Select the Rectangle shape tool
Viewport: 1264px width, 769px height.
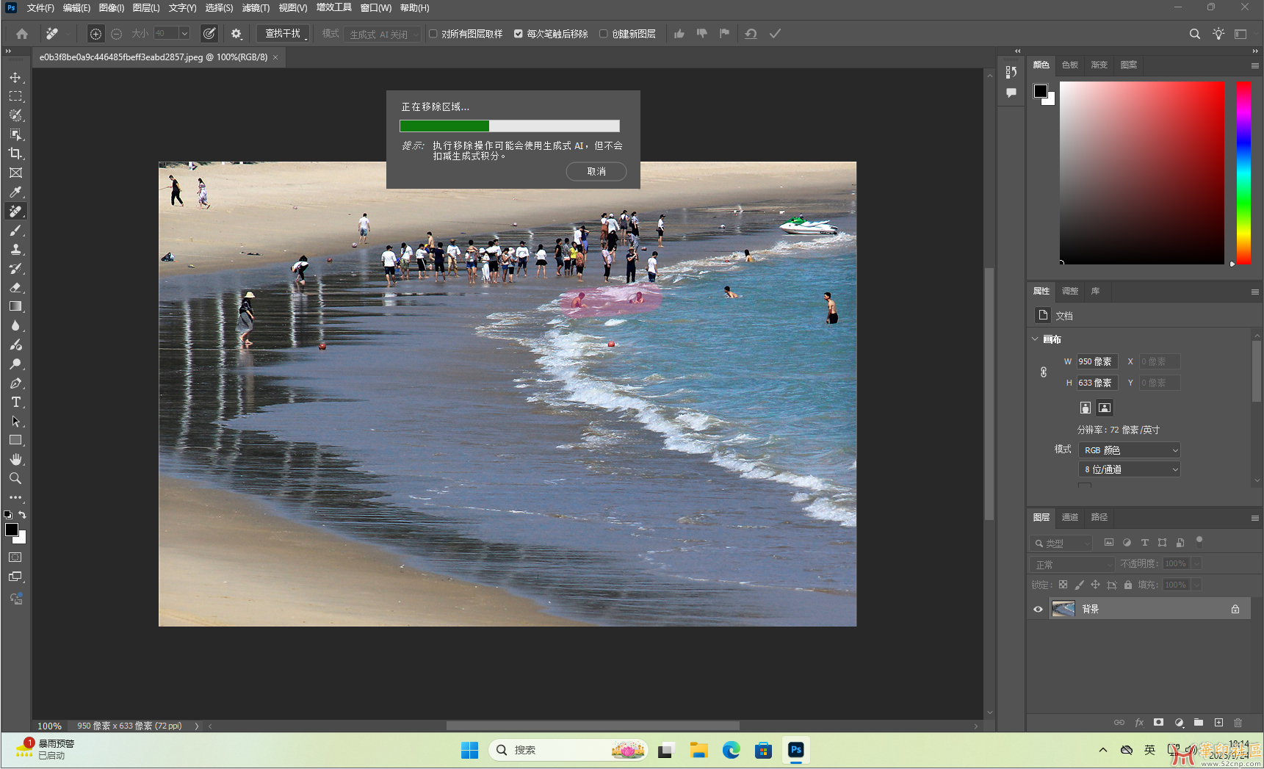[x=15, y=440]
